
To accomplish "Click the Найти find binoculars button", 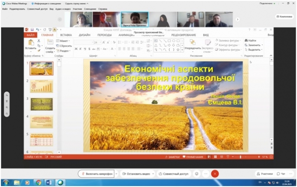I will tap(251, 40).
